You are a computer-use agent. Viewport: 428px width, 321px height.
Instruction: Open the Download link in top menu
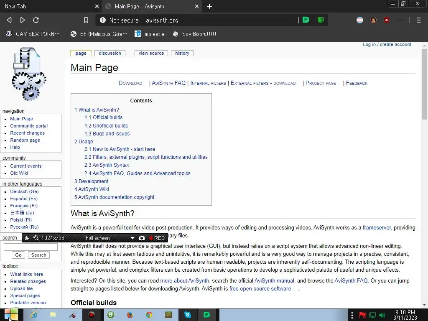[130, 83]
